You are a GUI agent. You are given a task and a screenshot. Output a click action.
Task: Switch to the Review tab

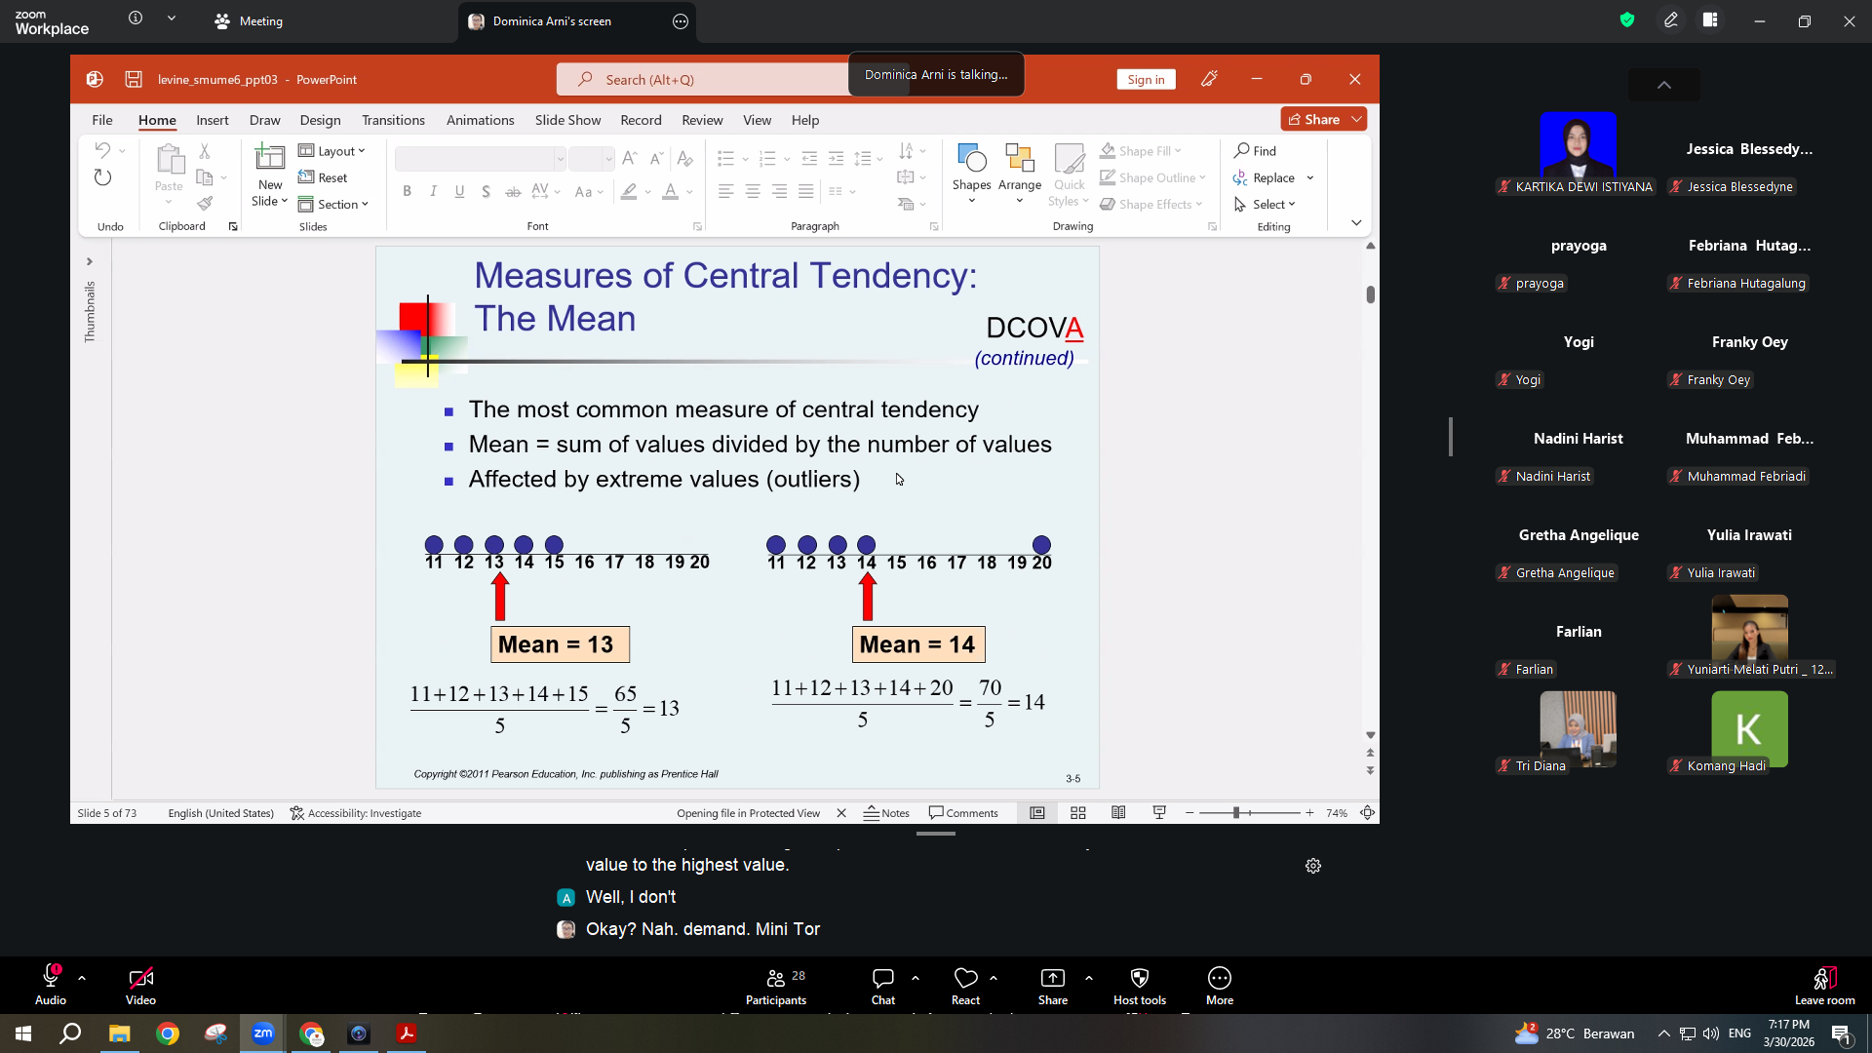pyautogui.click(x=702, y=120)
